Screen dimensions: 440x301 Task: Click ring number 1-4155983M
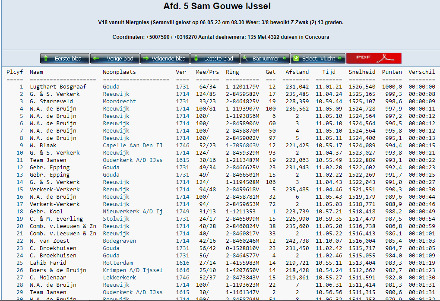point(242,263)
